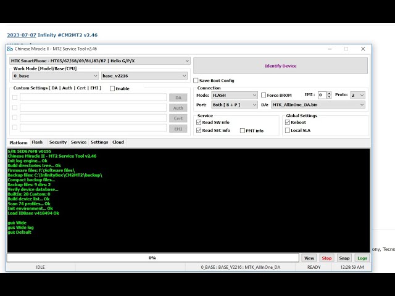
Task: Enable the Local SLA checkbox
Action: [287, 130]
